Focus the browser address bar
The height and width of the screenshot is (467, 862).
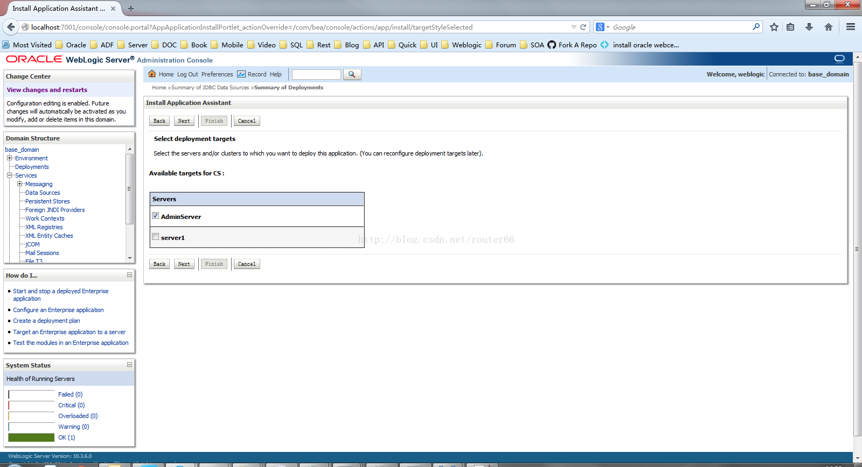300,27
